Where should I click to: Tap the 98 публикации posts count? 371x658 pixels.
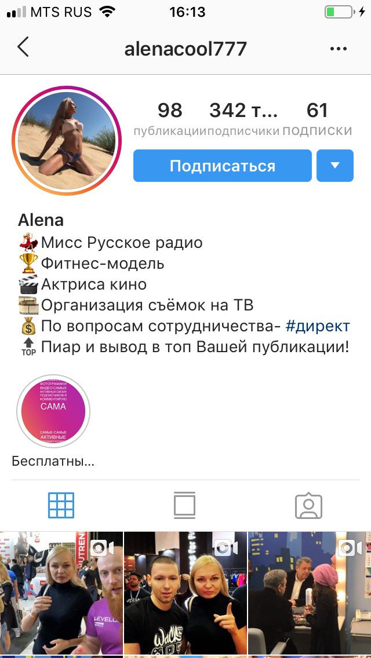pyautogui.click(x=170, y=119)
